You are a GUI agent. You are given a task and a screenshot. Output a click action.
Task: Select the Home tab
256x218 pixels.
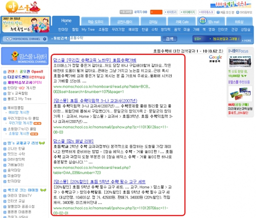[66, 21]
